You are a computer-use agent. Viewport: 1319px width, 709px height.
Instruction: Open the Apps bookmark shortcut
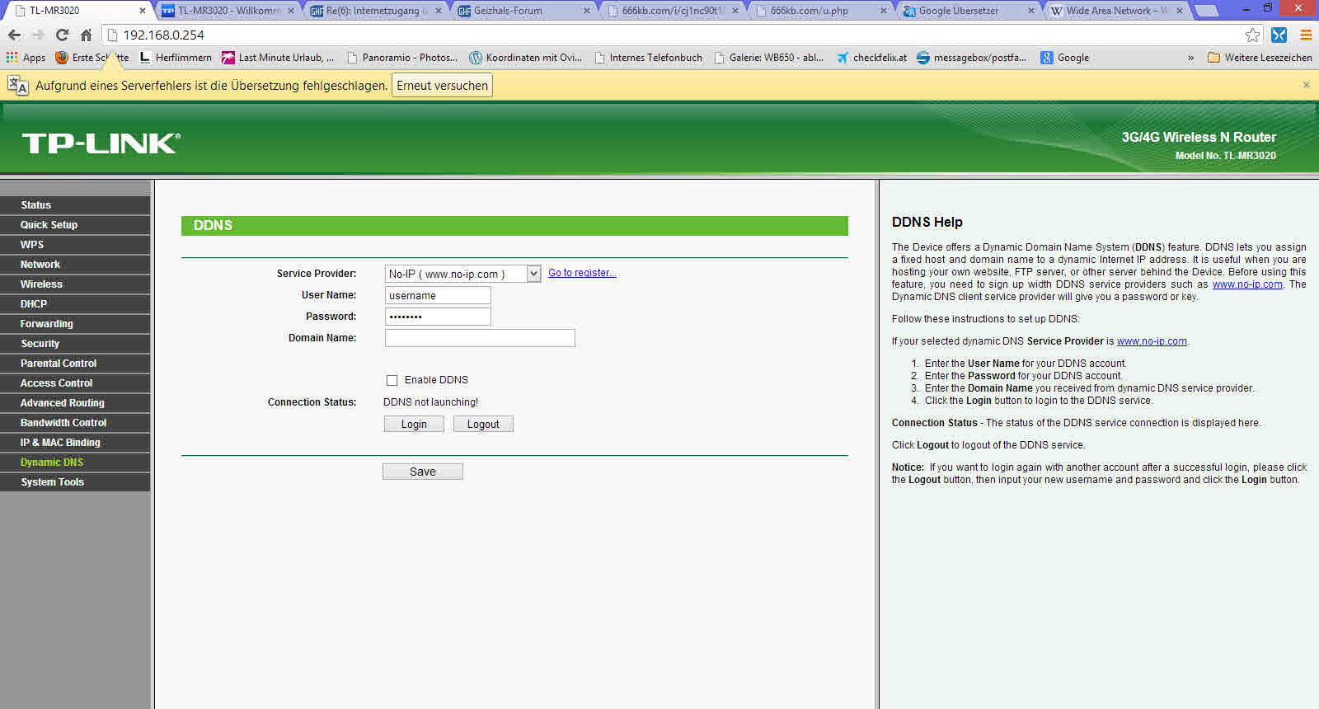point(26,58)
